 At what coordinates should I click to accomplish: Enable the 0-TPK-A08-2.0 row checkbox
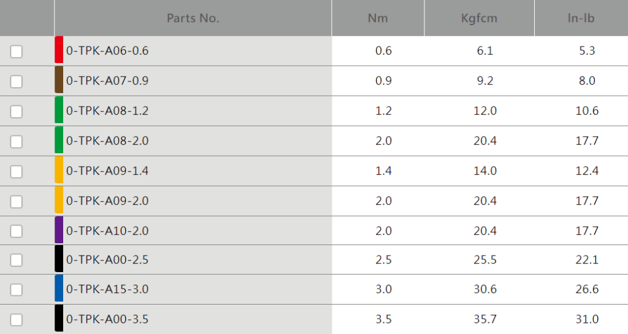pyautogui.click(x=17, y=141)
